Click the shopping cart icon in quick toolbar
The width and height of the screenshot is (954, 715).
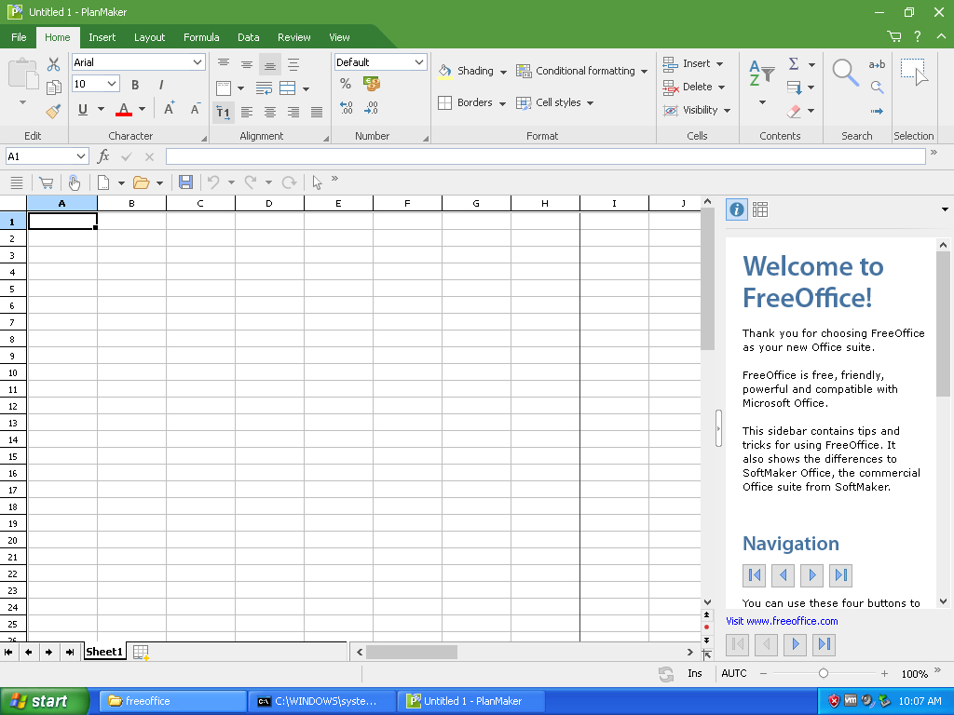click(46, 182)
